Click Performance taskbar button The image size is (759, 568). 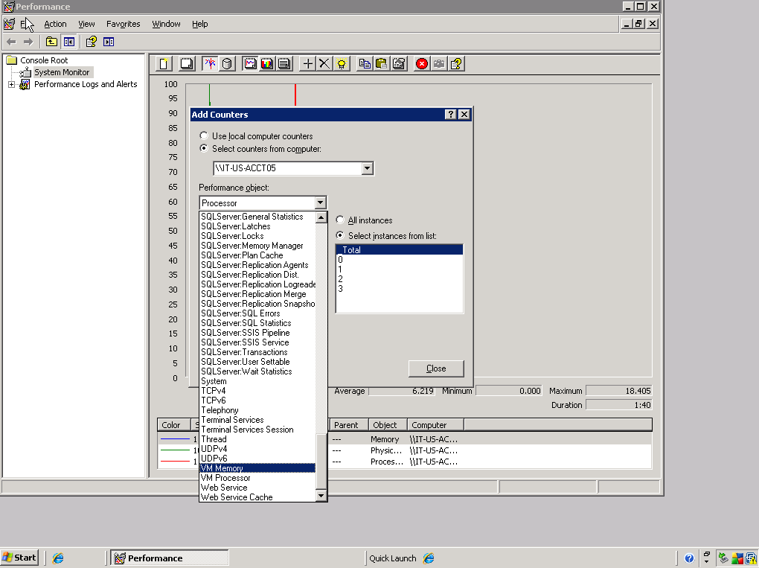[170, 558]
